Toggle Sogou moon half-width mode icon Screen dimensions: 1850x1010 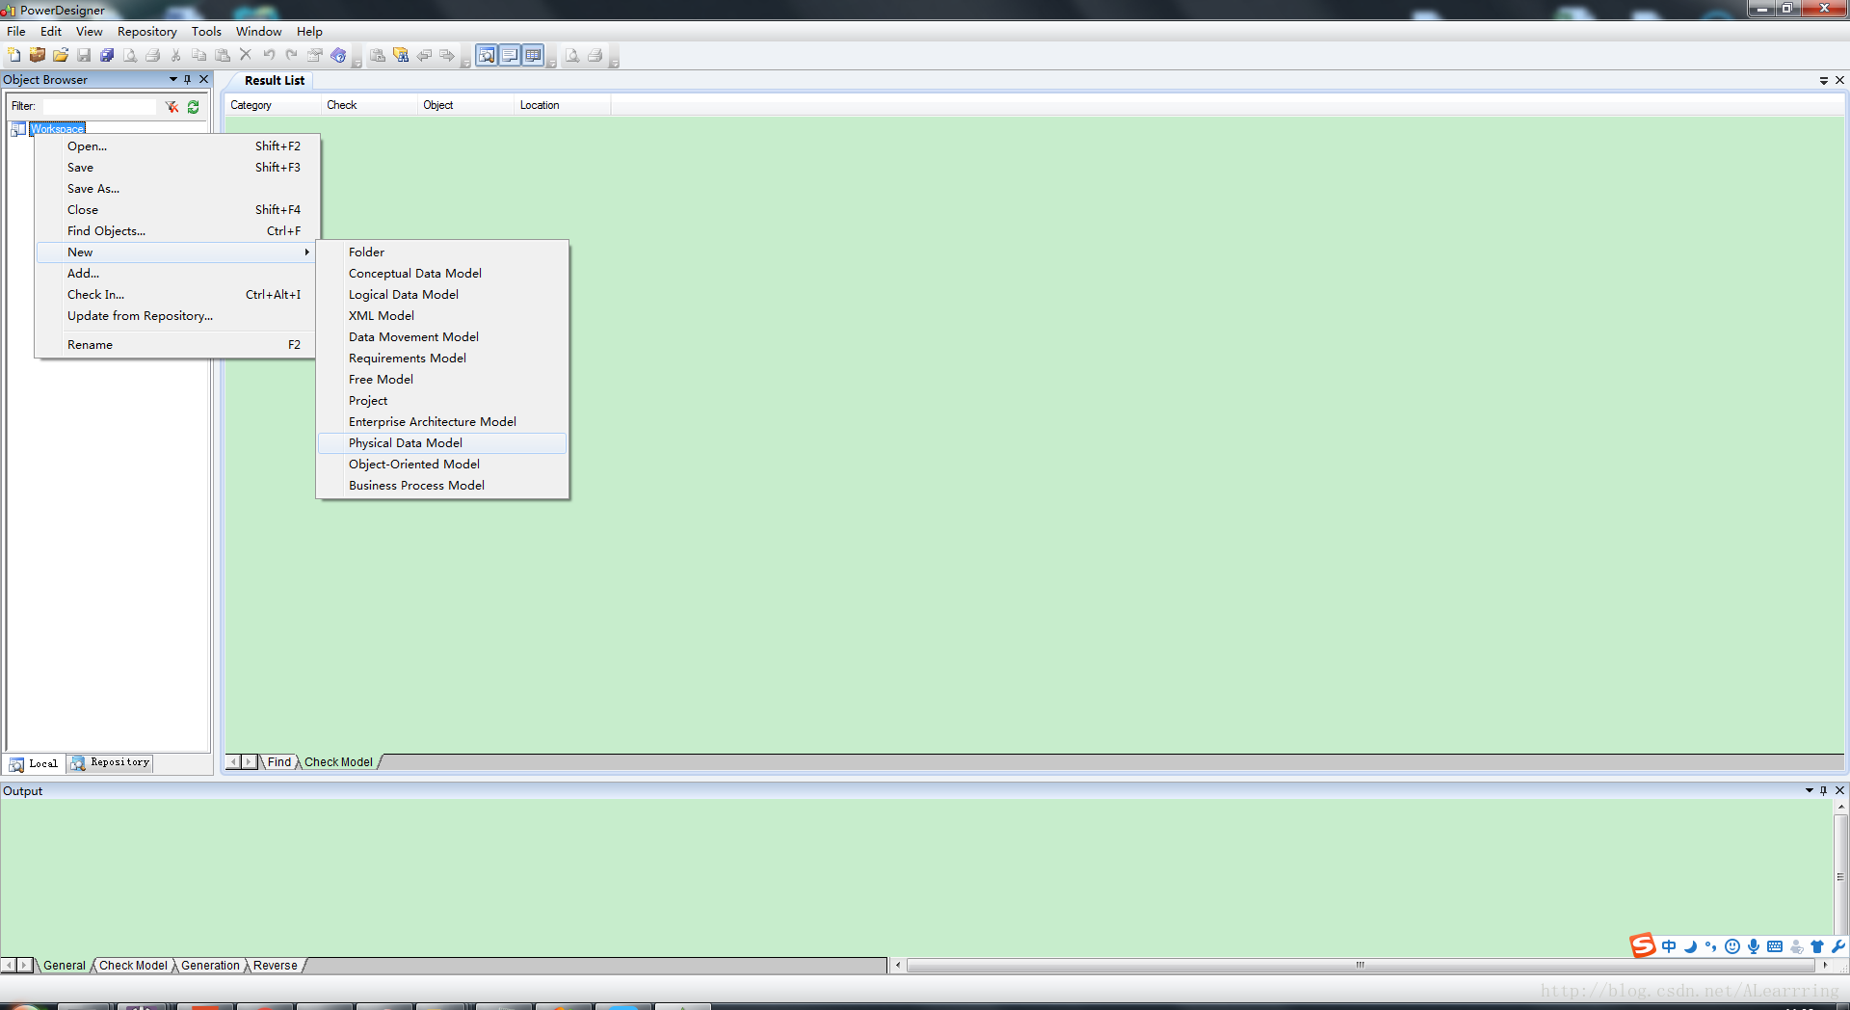[1690, 946]
